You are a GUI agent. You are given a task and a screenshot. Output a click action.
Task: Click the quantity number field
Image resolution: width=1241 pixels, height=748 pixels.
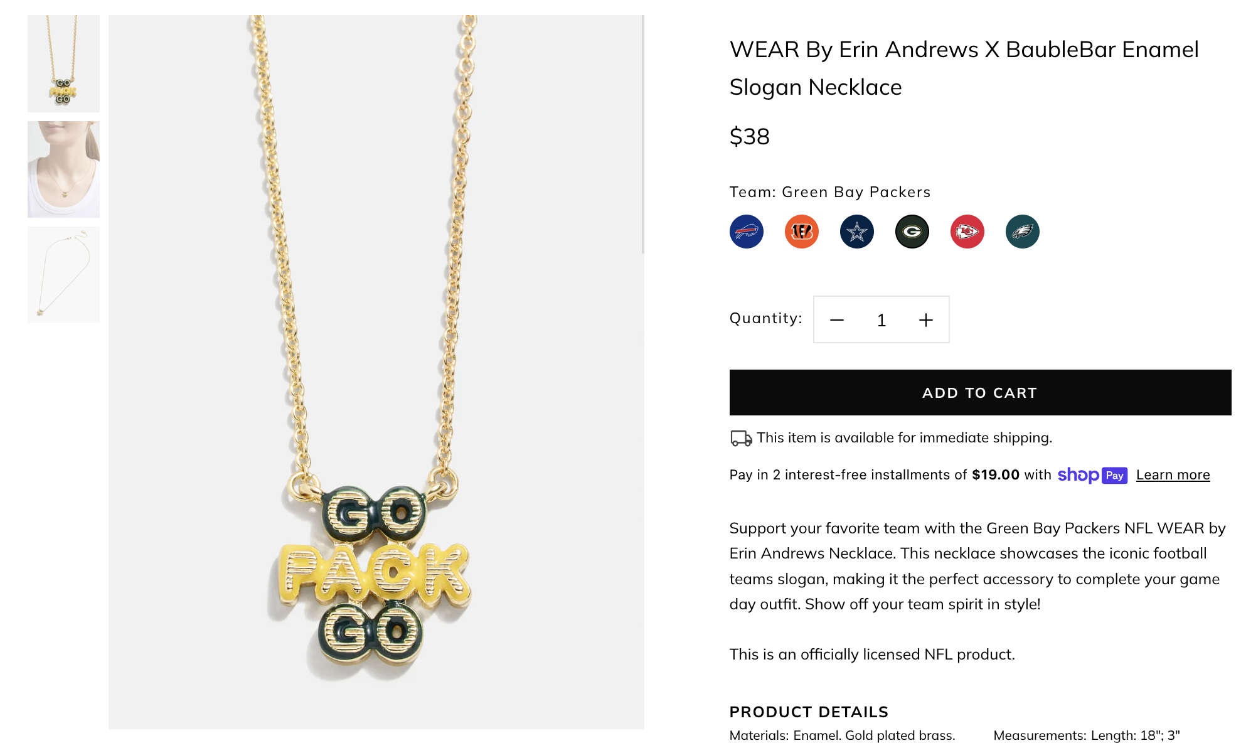point(881,320)
